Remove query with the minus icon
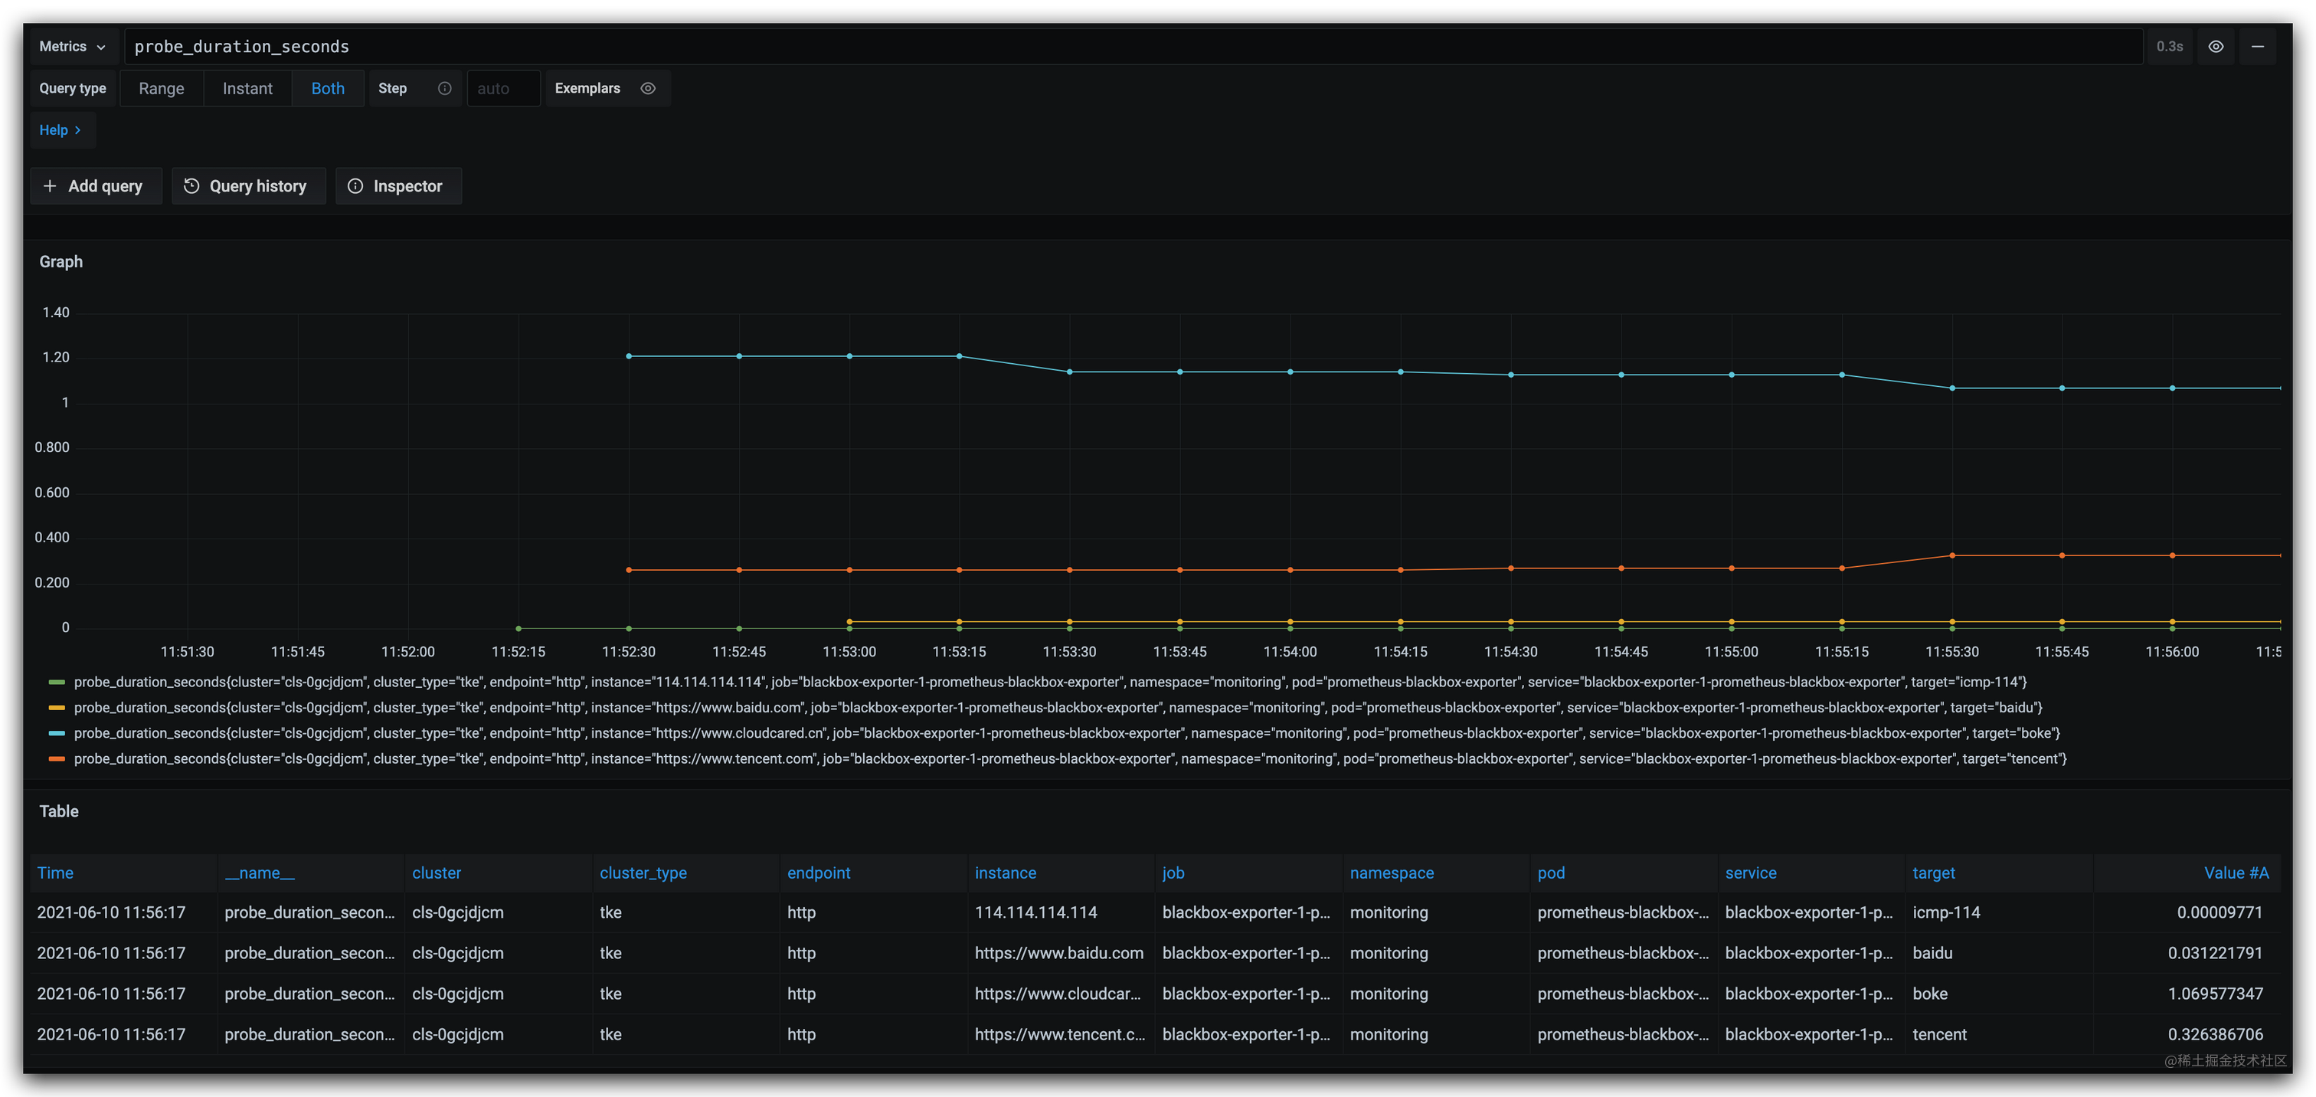The image size is (2316, 1097). 2257,47
